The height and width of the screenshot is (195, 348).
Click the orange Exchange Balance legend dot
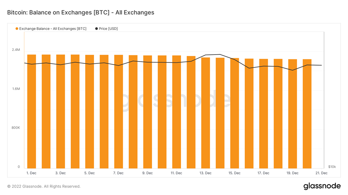click(x=17, y=29)
